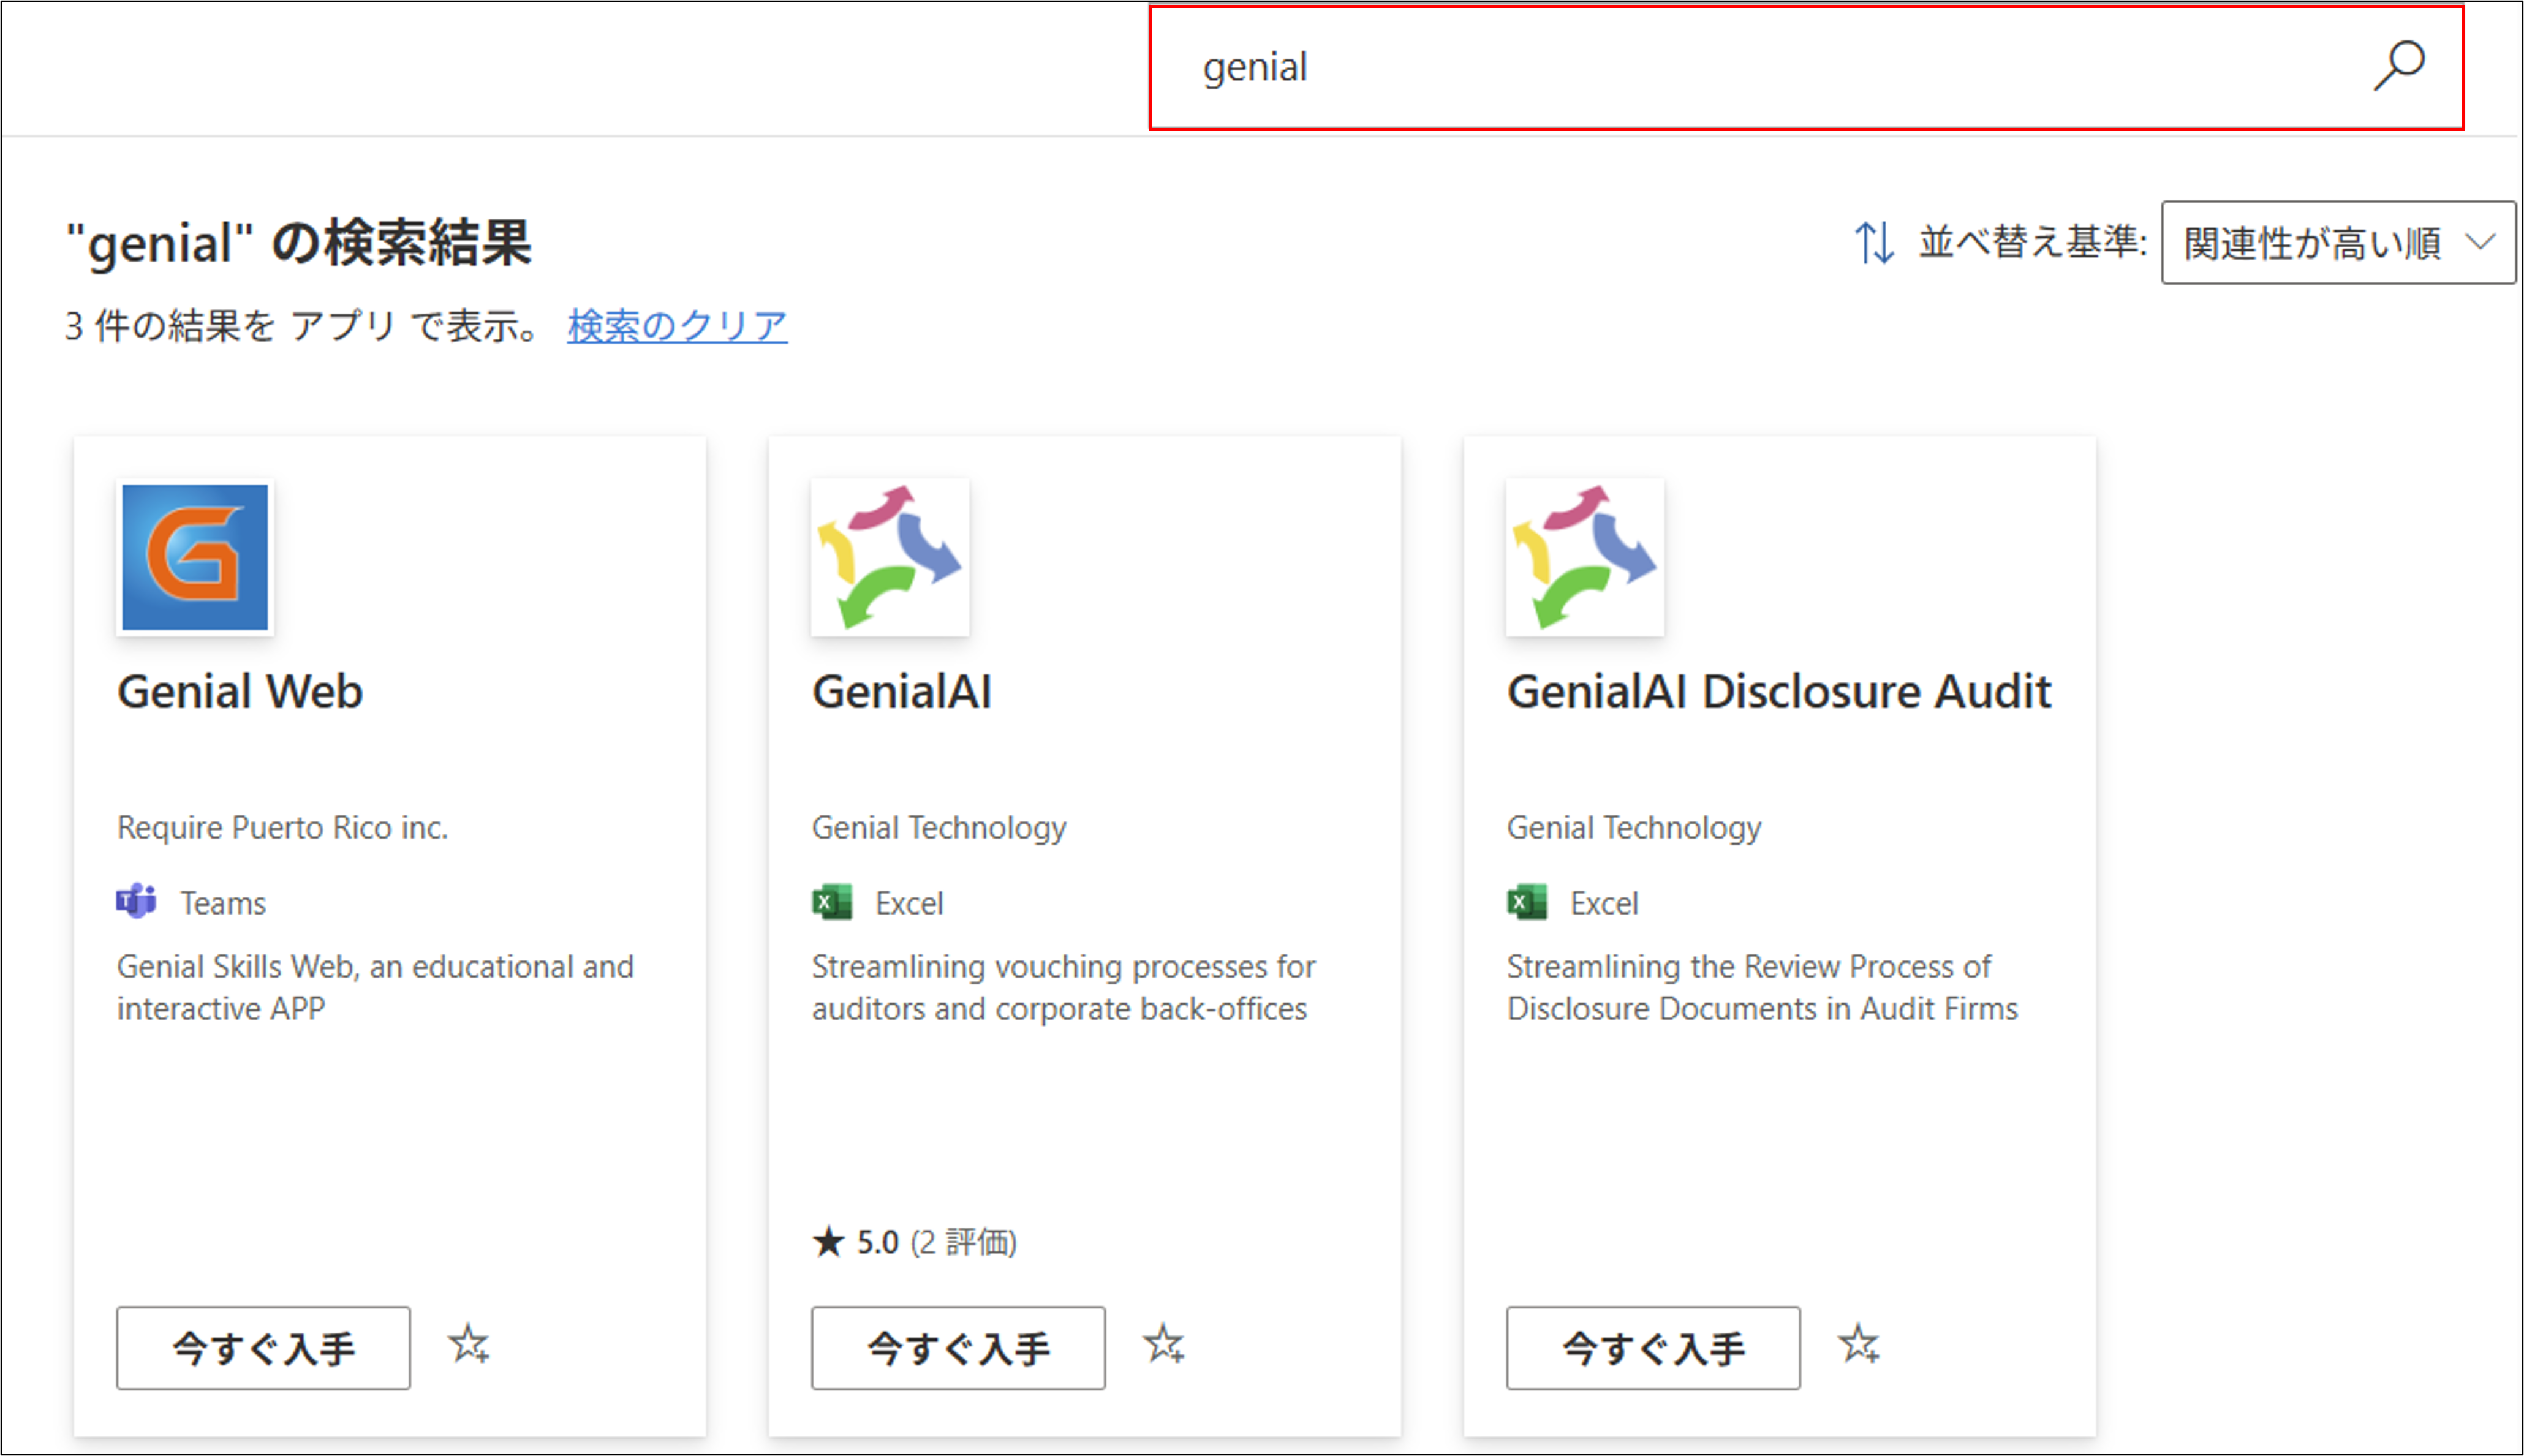This screenshot has width=2524, height=1456.
Task: Click the GenialAI app logo
Action: pyautogui.click(x=889, y=557)
